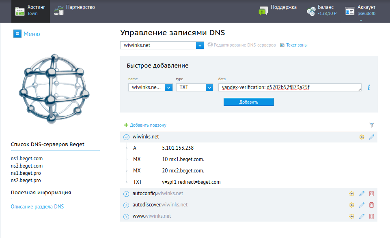Open the Меню hamburger icon

pos(17,34)
